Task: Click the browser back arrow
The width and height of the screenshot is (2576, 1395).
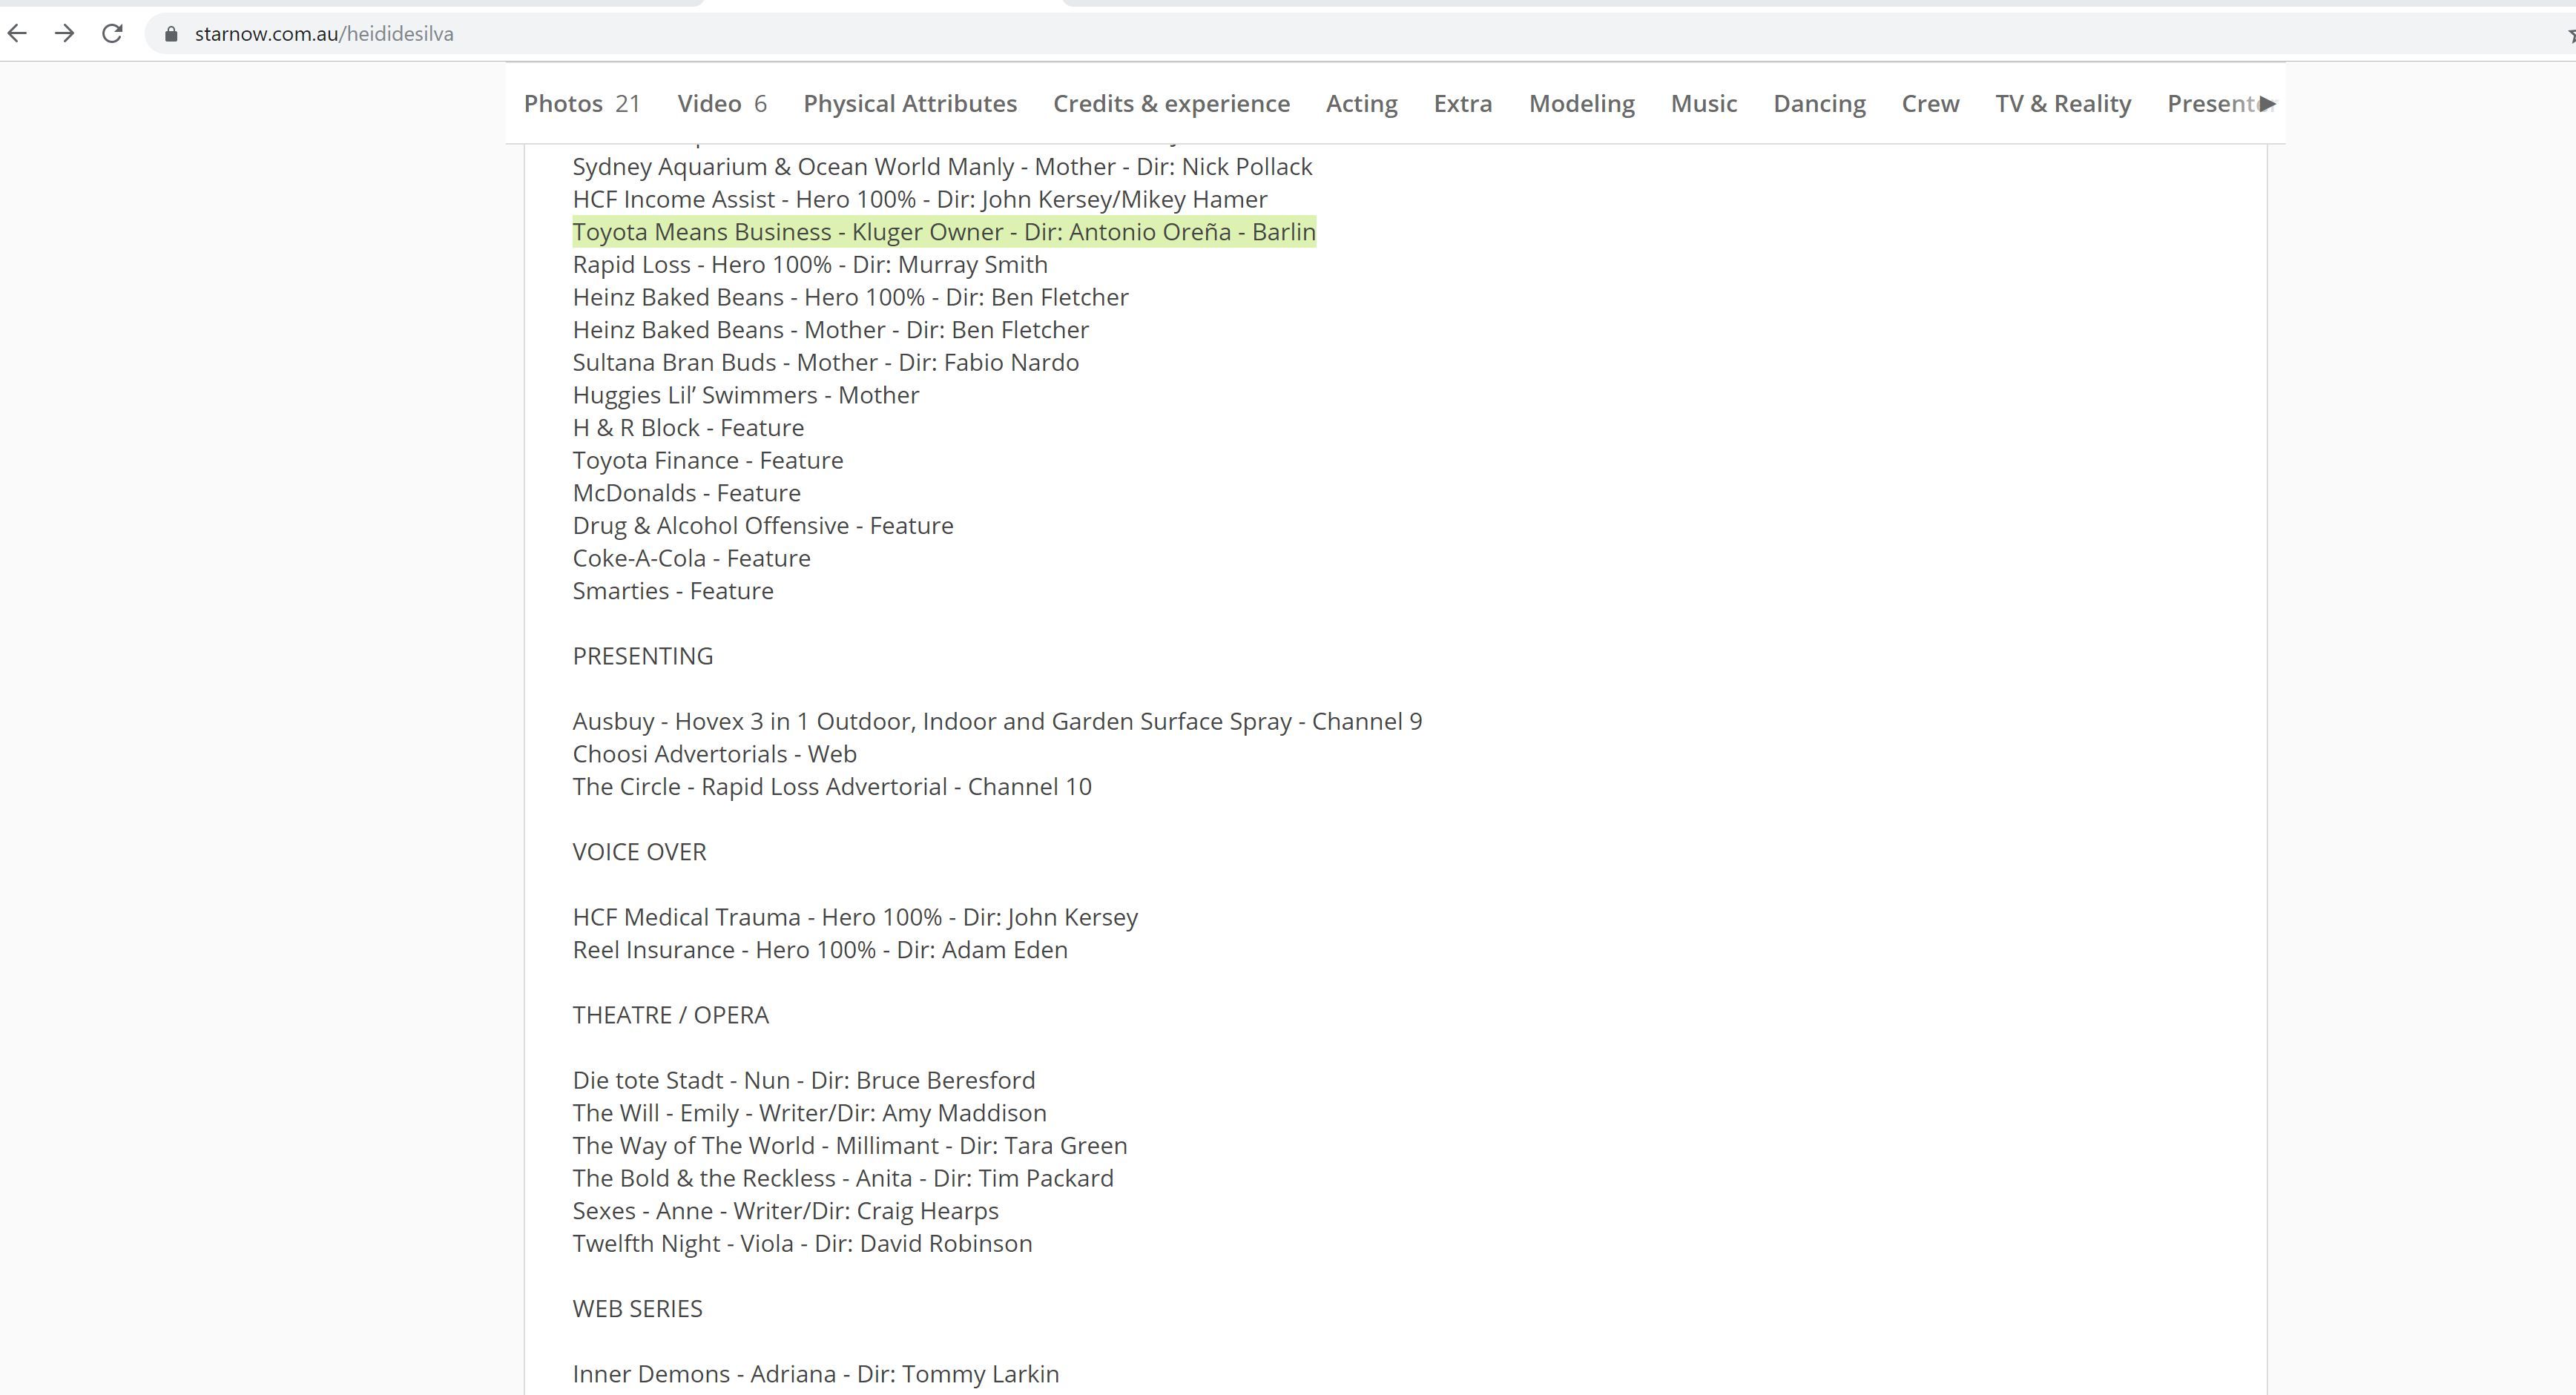Action: pyautogui.click(x=17, y=34)
